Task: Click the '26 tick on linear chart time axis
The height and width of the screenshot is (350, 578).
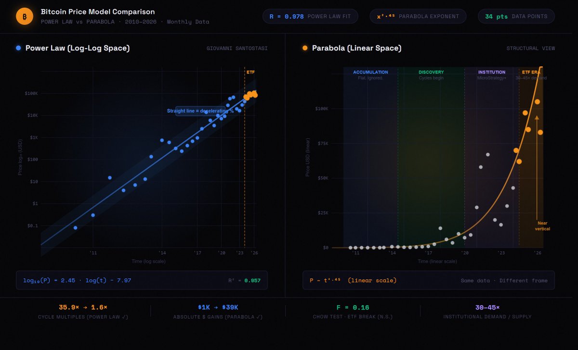Action: 538,252
